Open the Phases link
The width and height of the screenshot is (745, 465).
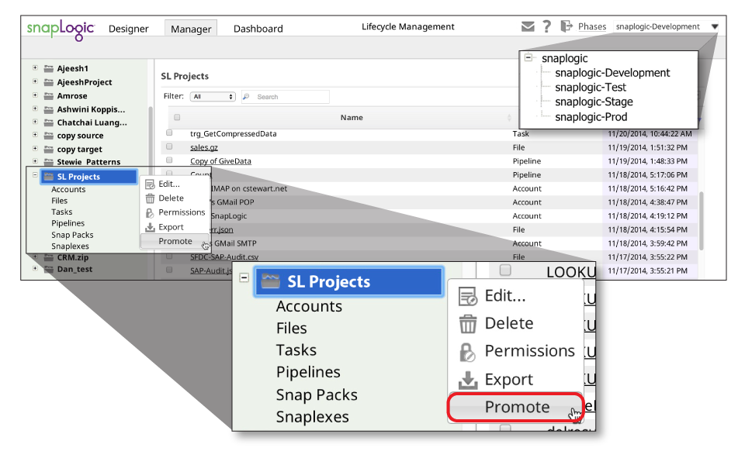592,26
